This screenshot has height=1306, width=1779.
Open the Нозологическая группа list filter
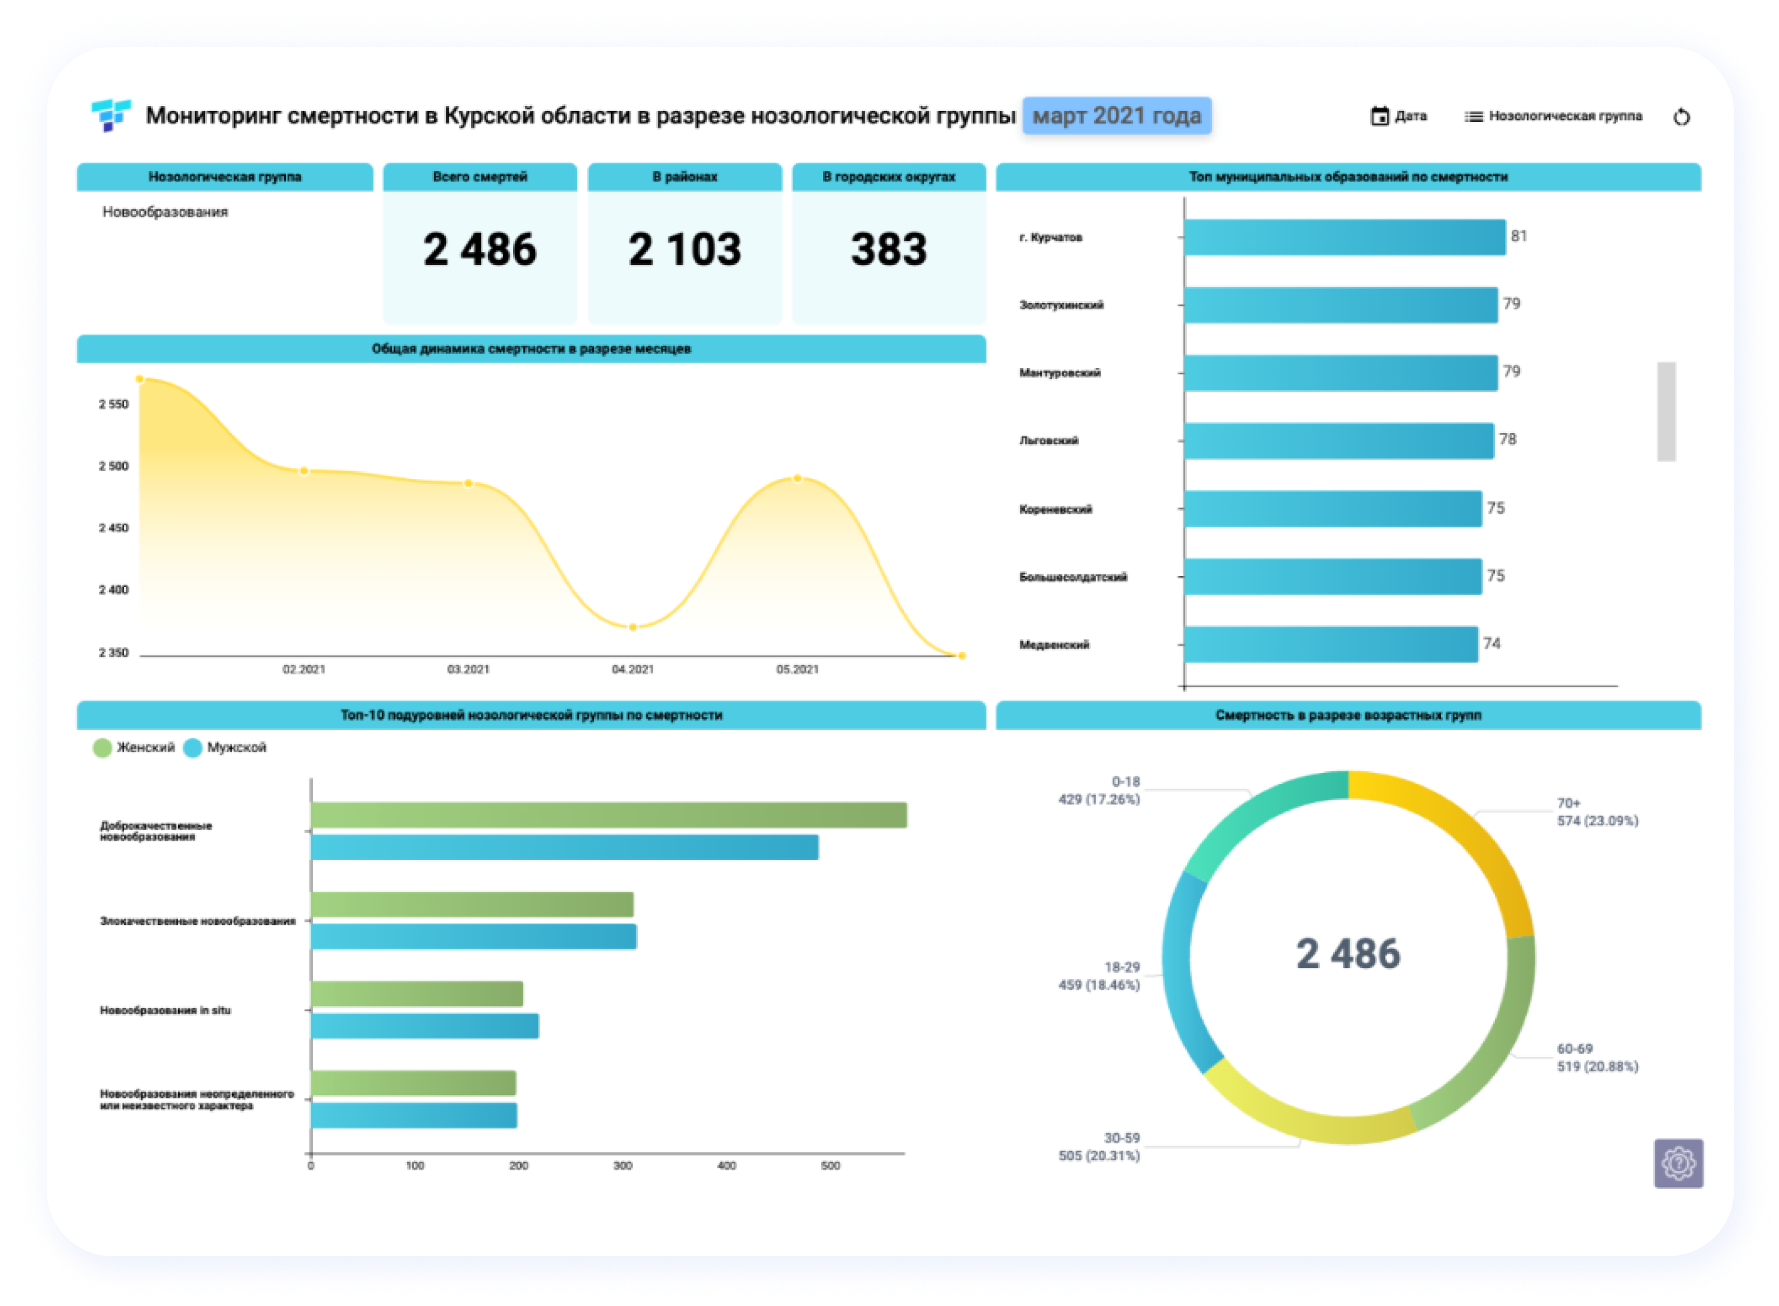(x=1552, y=116)
